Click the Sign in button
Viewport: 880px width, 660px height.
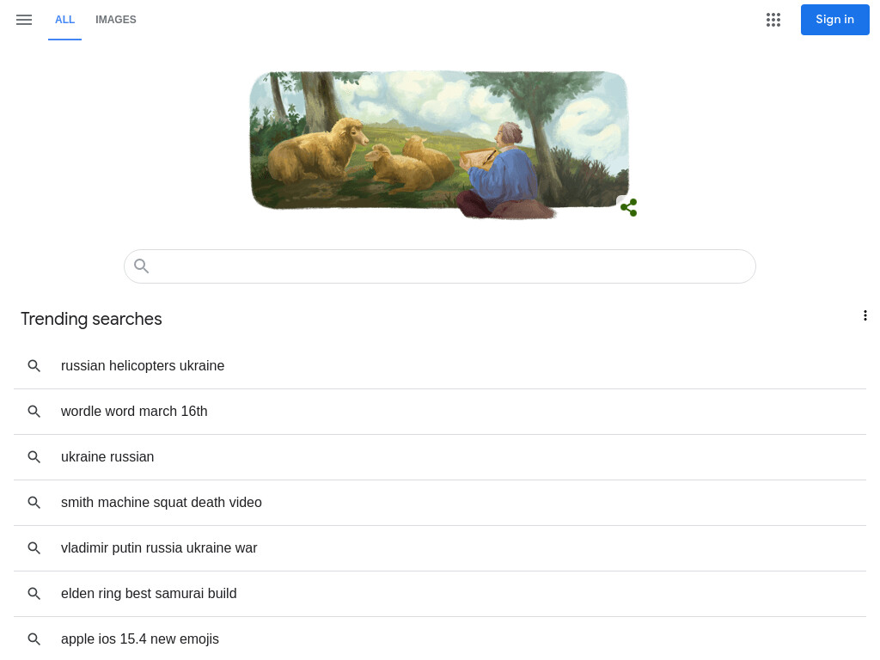coord(834,20)
